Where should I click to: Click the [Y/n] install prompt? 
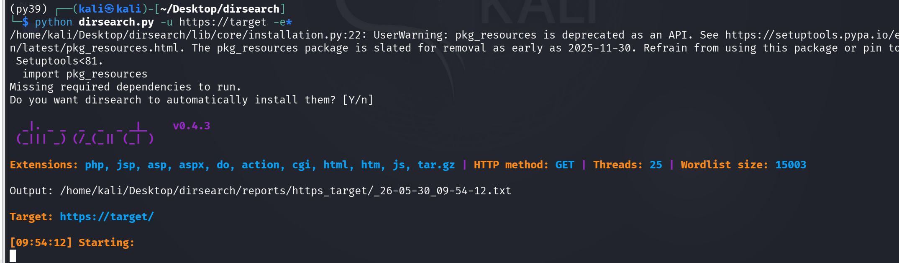358,100
